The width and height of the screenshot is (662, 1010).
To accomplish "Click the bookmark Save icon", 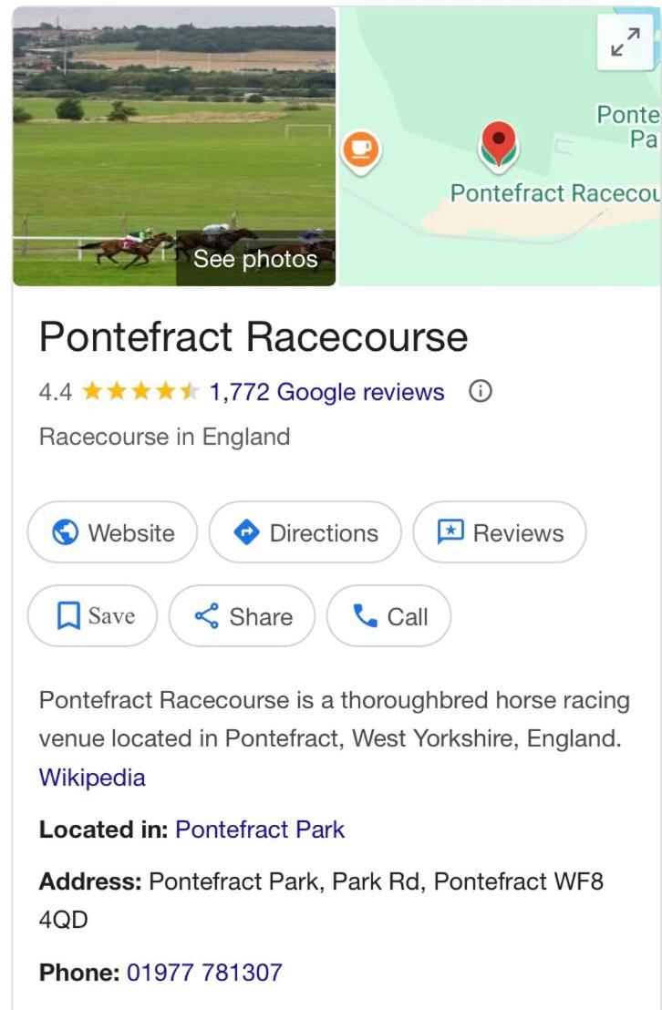I will [x=68, y=616].
